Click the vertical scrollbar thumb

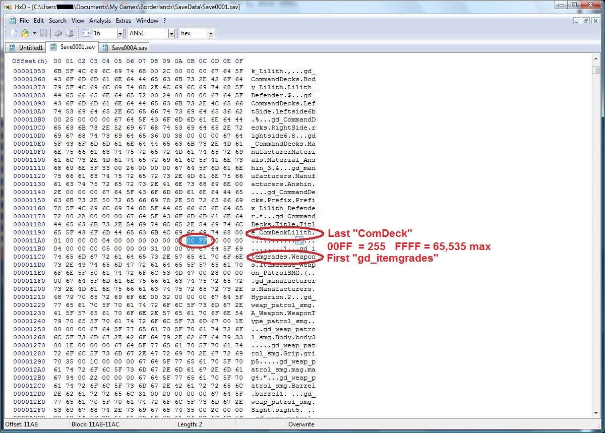(x=595, y=70)
